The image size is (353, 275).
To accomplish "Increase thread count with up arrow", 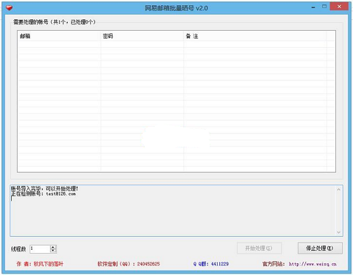I will coord(53,247).
